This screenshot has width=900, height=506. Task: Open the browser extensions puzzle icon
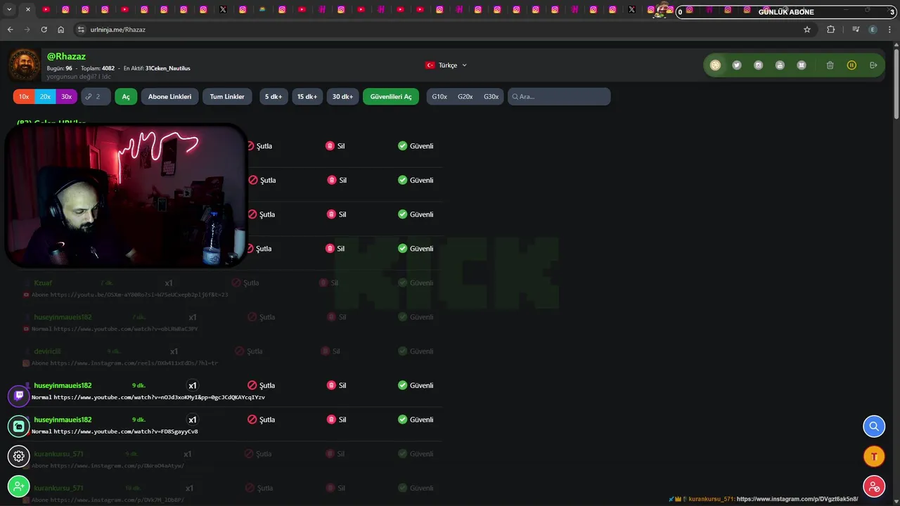click(x=831, y=30)
